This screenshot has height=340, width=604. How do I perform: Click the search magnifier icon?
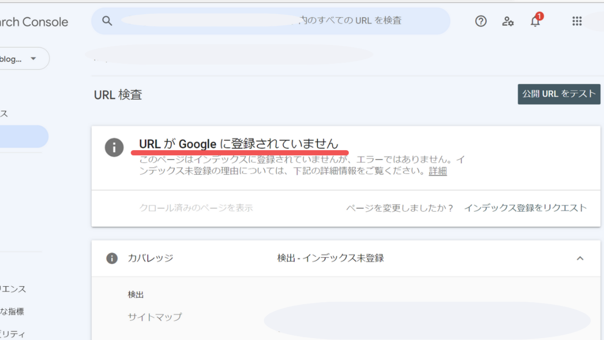tap(106, 21)
